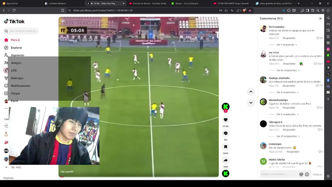Insert a mention with the @ icon
332x187 pixels.
(301, 174)
